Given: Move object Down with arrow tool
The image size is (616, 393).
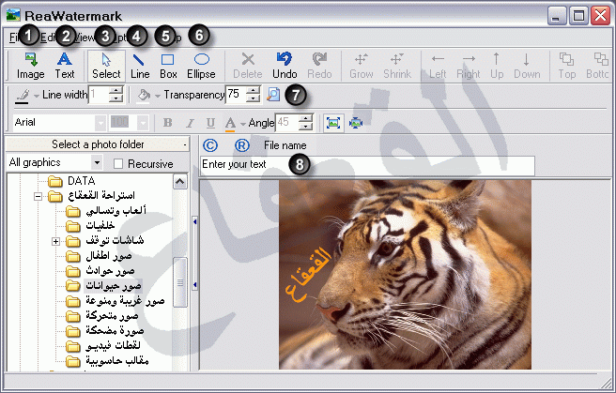Looking at the screenshot, I should tap(527, 66).
